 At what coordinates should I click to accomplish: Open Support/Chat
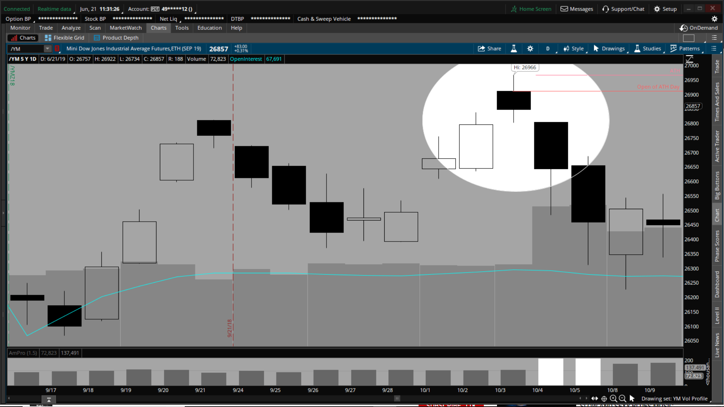point(623,9)
